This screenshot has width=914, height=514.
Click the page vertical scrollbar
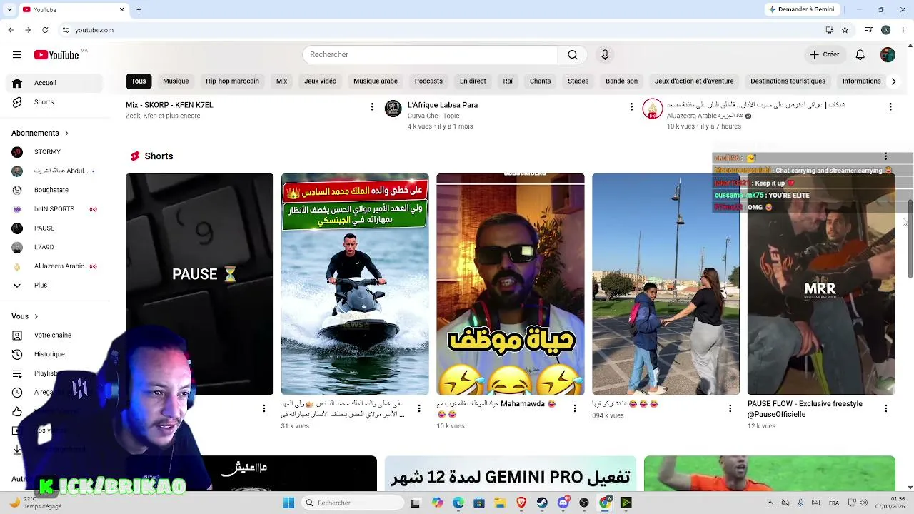[x=910, y=239]
